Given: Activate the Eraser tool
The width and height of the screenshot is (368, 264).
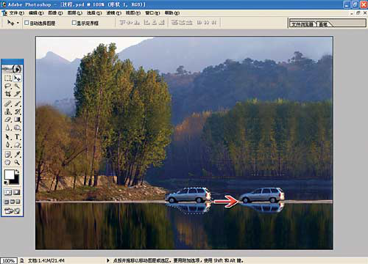Looking at the screenshot, I should pos(8,120).
